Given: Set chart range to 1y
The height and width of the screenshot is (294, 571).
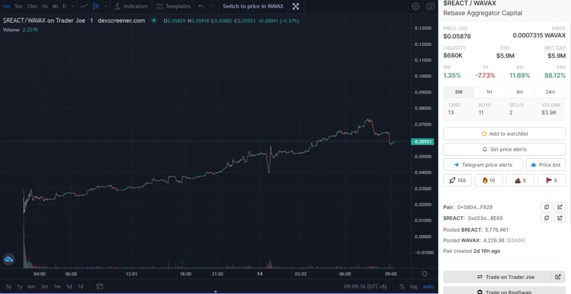Looking at the screenshot, I should click(x=20, y=286).
